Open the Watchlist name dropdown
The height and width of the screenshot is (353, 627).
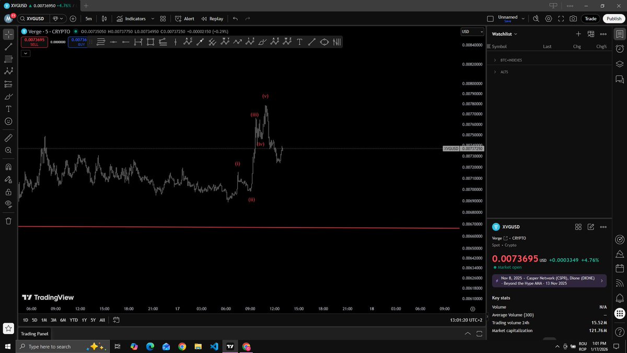click(x=504, y=33)
